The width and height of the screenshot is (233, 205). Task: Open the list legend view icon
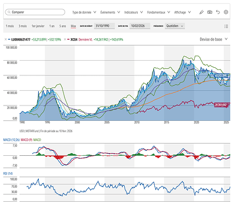coord(226,26)
